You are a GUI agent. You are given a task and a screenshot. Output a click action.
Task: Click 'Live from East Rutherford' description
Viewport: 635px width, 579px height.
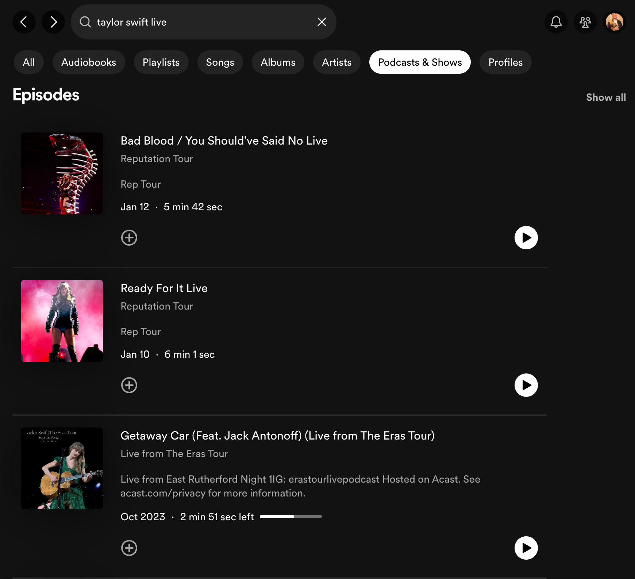coord(300,486)
